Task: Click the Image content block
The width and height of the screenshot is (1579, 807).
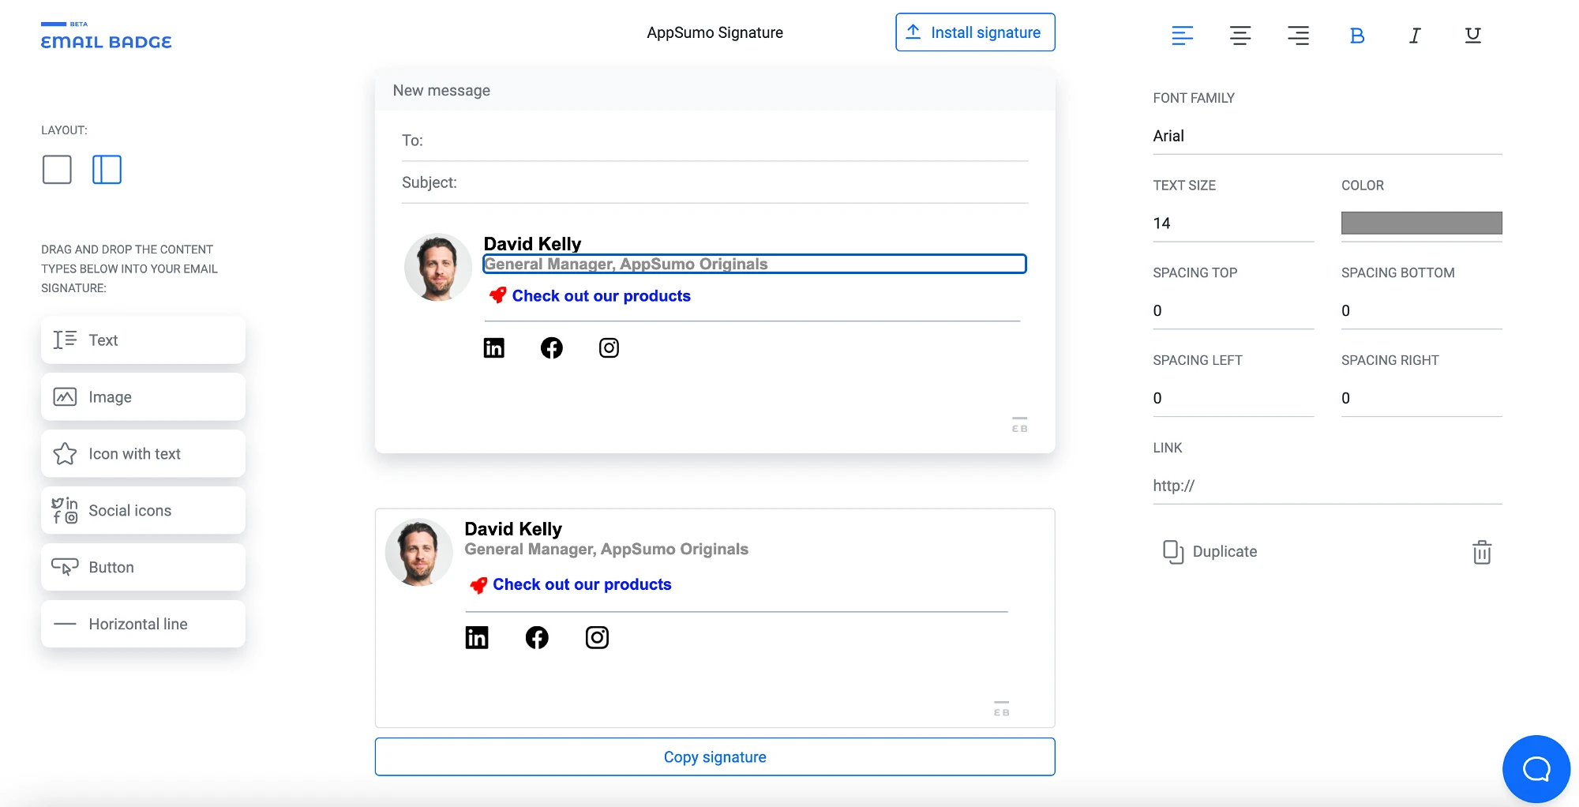Action: point(143,396)
